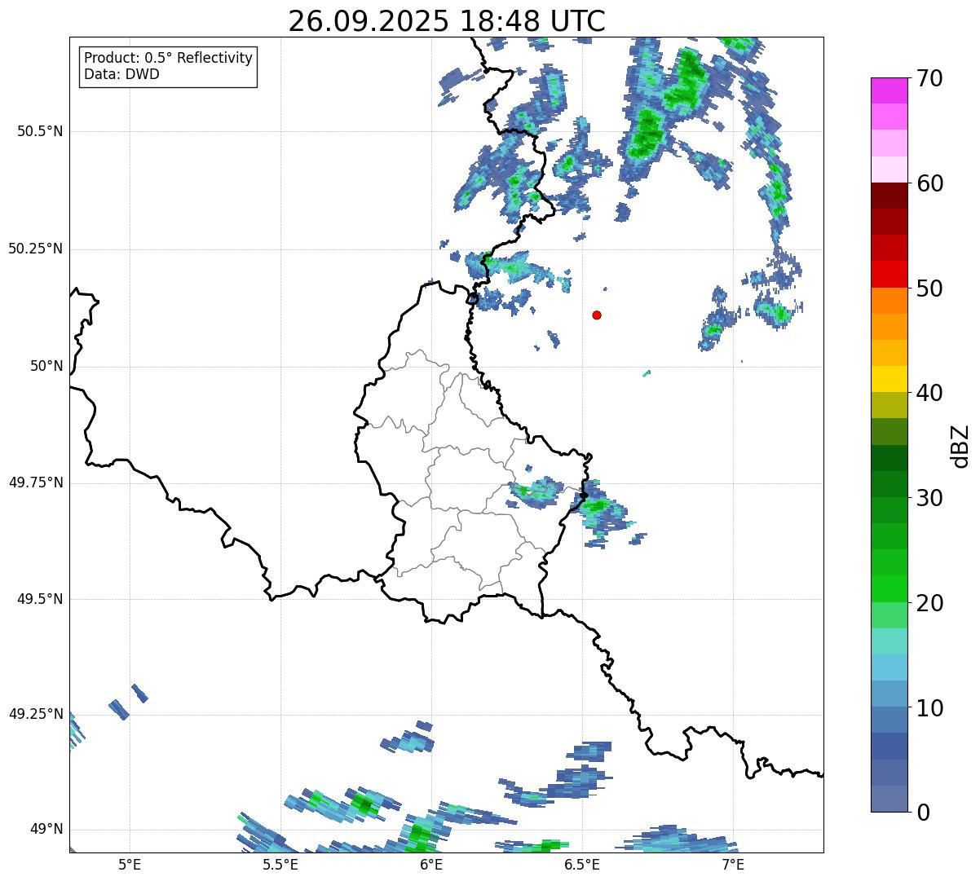
Task: Pick the dark maroon colorbar segment at 60 dBZ
Action: 889,196
